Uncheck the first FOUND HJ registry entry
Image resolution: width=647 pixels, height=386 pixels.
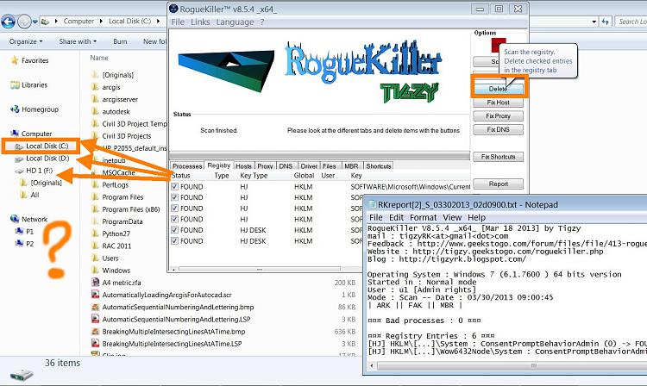point(174,187)
